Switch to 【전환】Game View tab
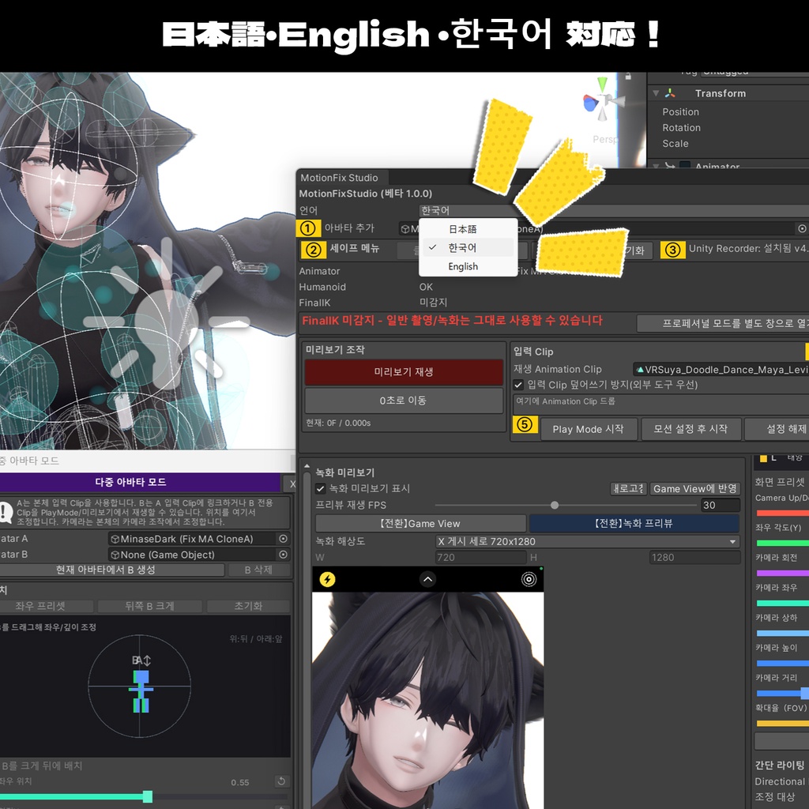This screenshot has width=809, height=809. [420, 523]
